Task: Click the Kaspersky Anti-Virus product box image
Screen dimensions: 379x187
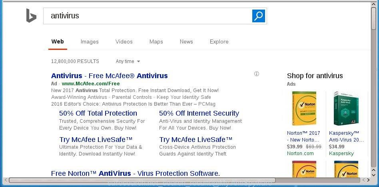Action: pyautogui.click(x=346, y=108)
